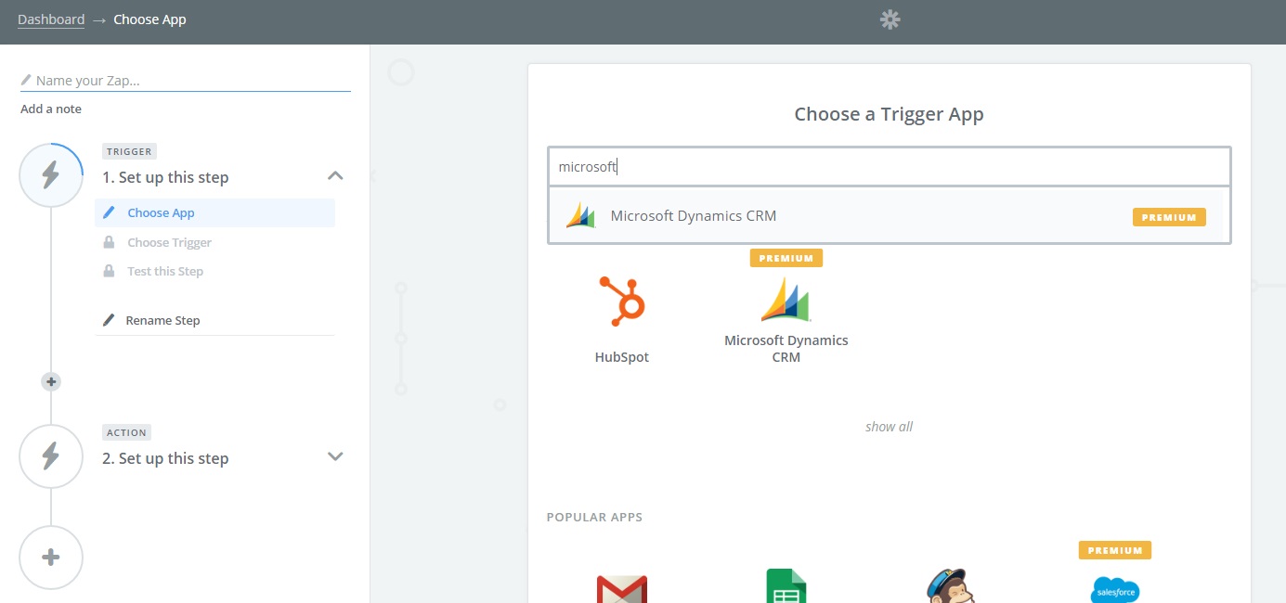This screenshot has width=1286, height=603.
Task: Choose the MailChimp popular app icon
Action: [951, 586]
